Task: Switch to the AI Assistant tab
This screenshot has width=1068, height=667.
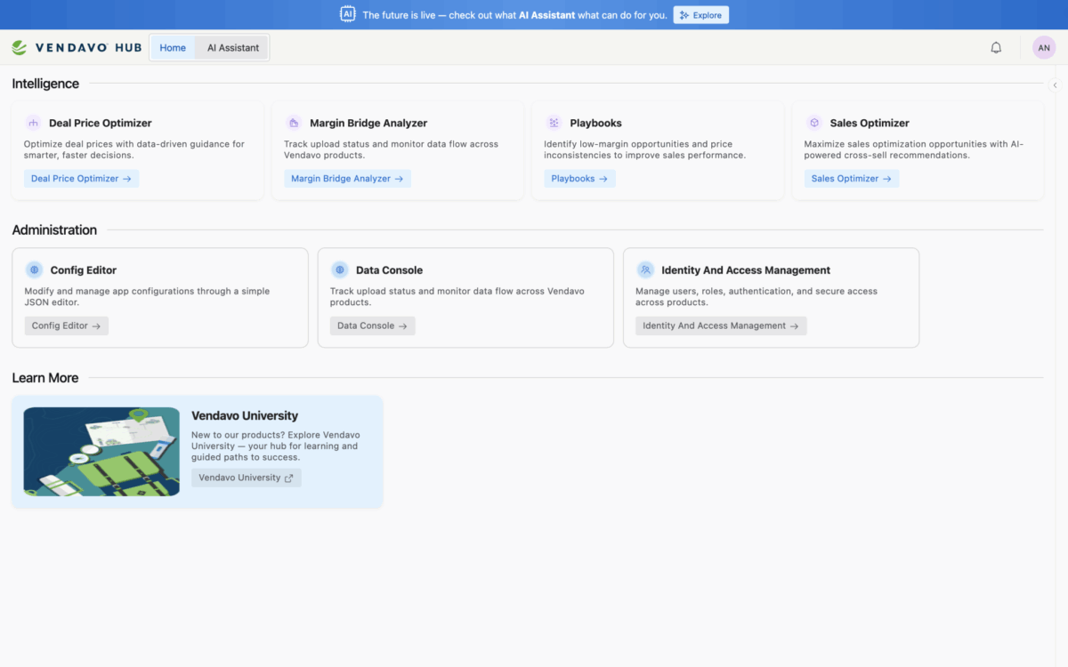Action: tap(232, 47)
